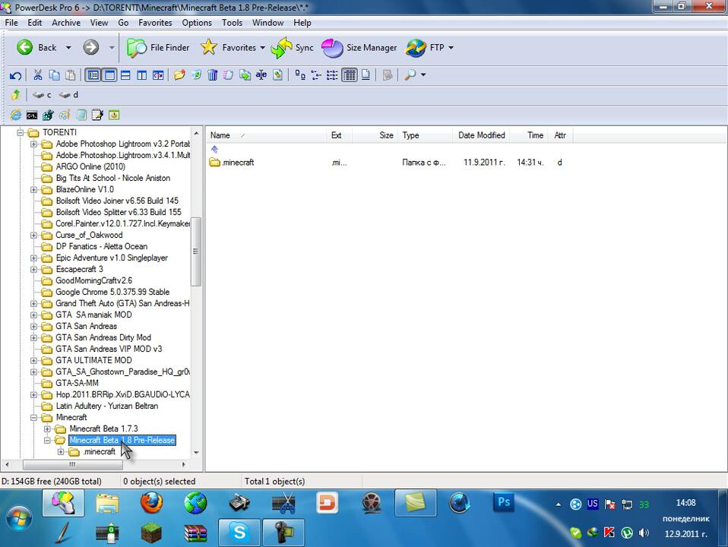Click the Cut scissors icon
Viewport: 728px width, 547px height.
[x=37, y=75]
